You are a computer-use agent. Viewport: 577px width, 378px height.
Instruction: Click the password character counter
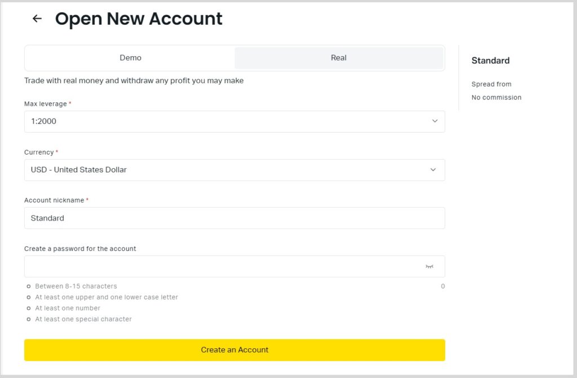442,286
